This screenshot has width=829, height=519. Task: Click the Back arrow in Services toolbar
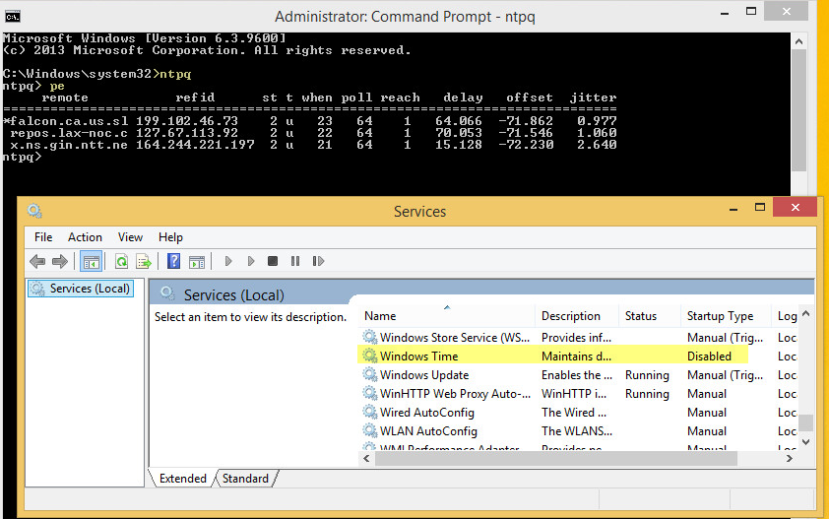37,261
